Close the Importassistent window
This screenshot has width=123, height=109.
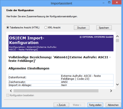point(117,2)
